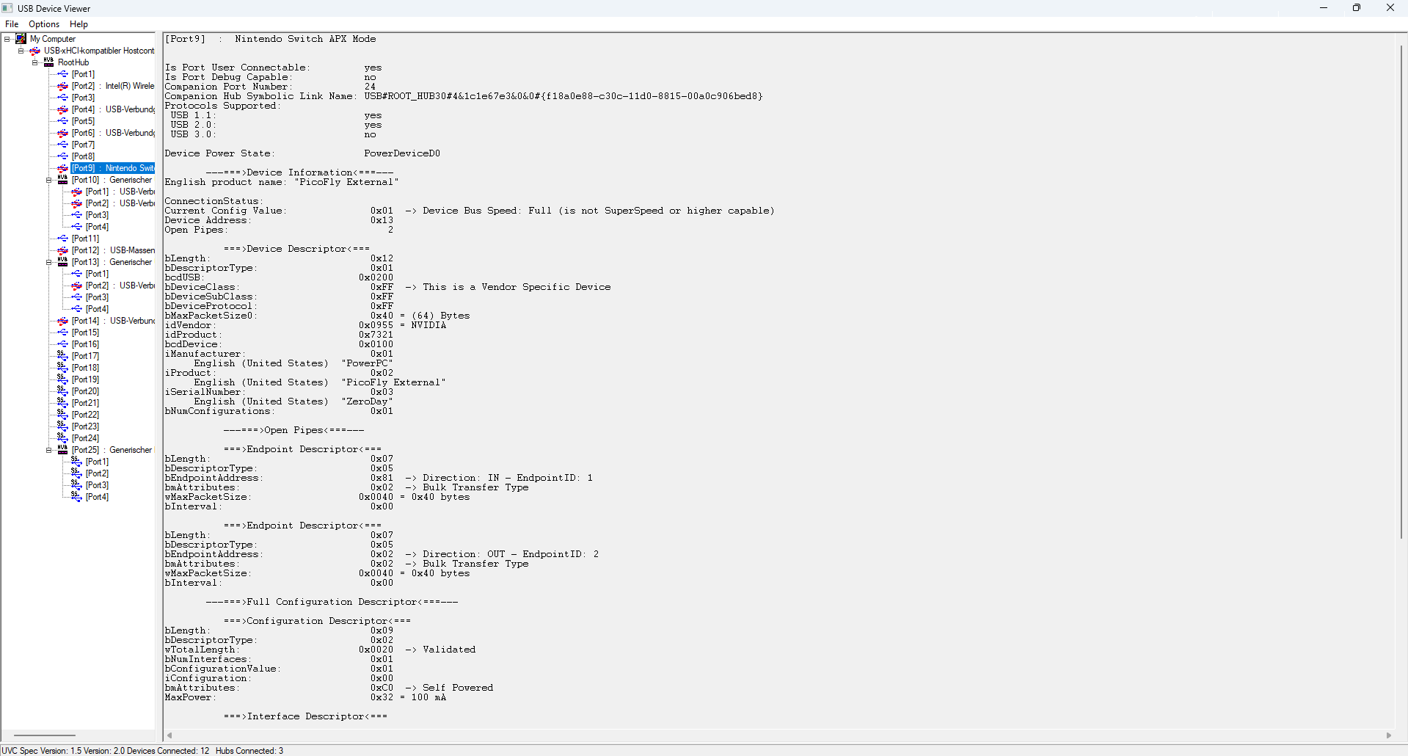
Task: Select the [Port16] tree entry
Action: (x=85, y=344)
